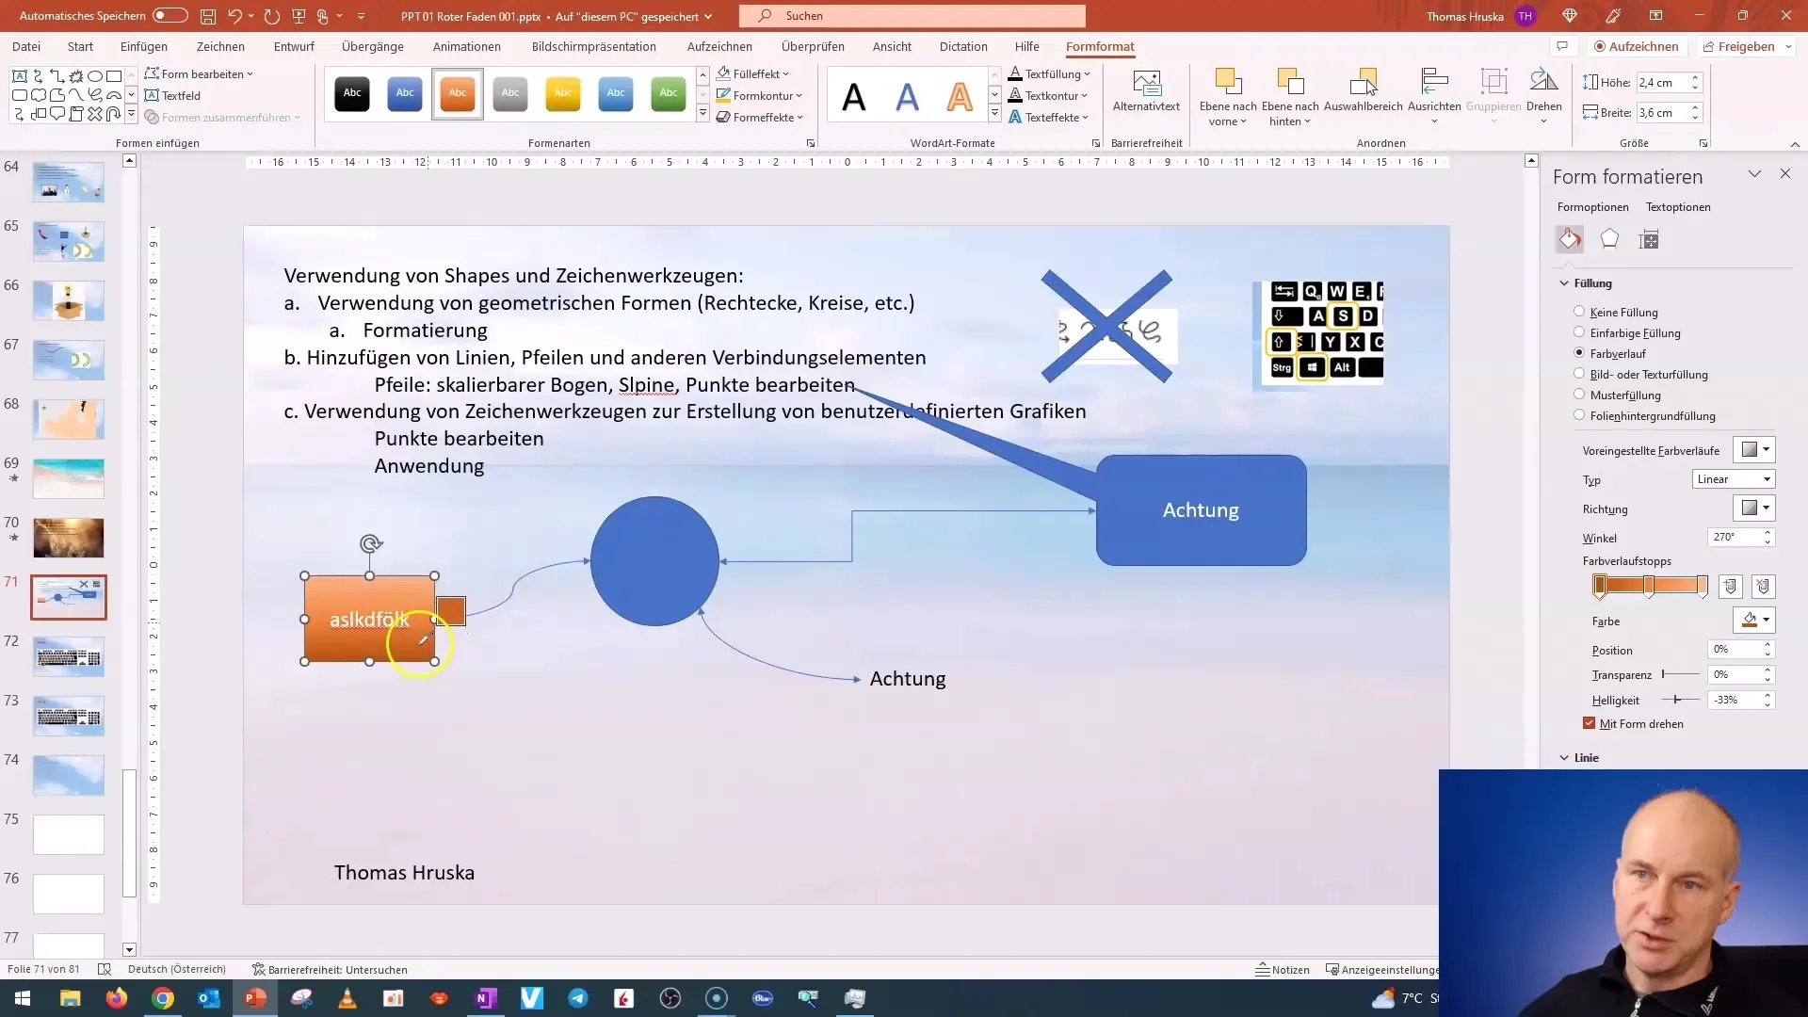1808x1017 pixels.
Task: Add a gradient stop button
Action: pos(1730,587)
